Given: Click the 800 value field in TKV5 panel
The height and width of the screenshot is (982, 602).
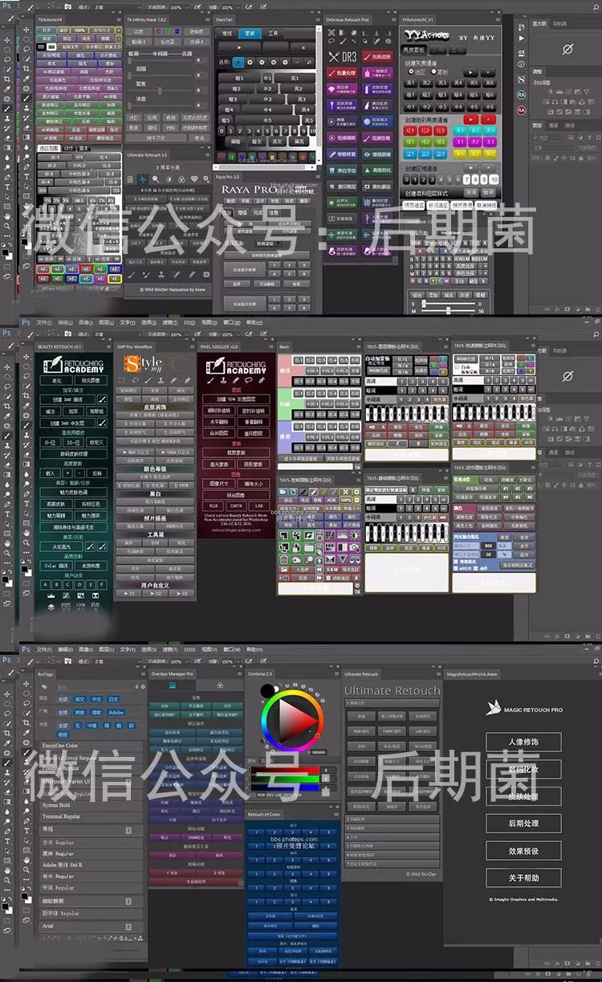Looking at the screenshot, I should [x=487, y=545].
